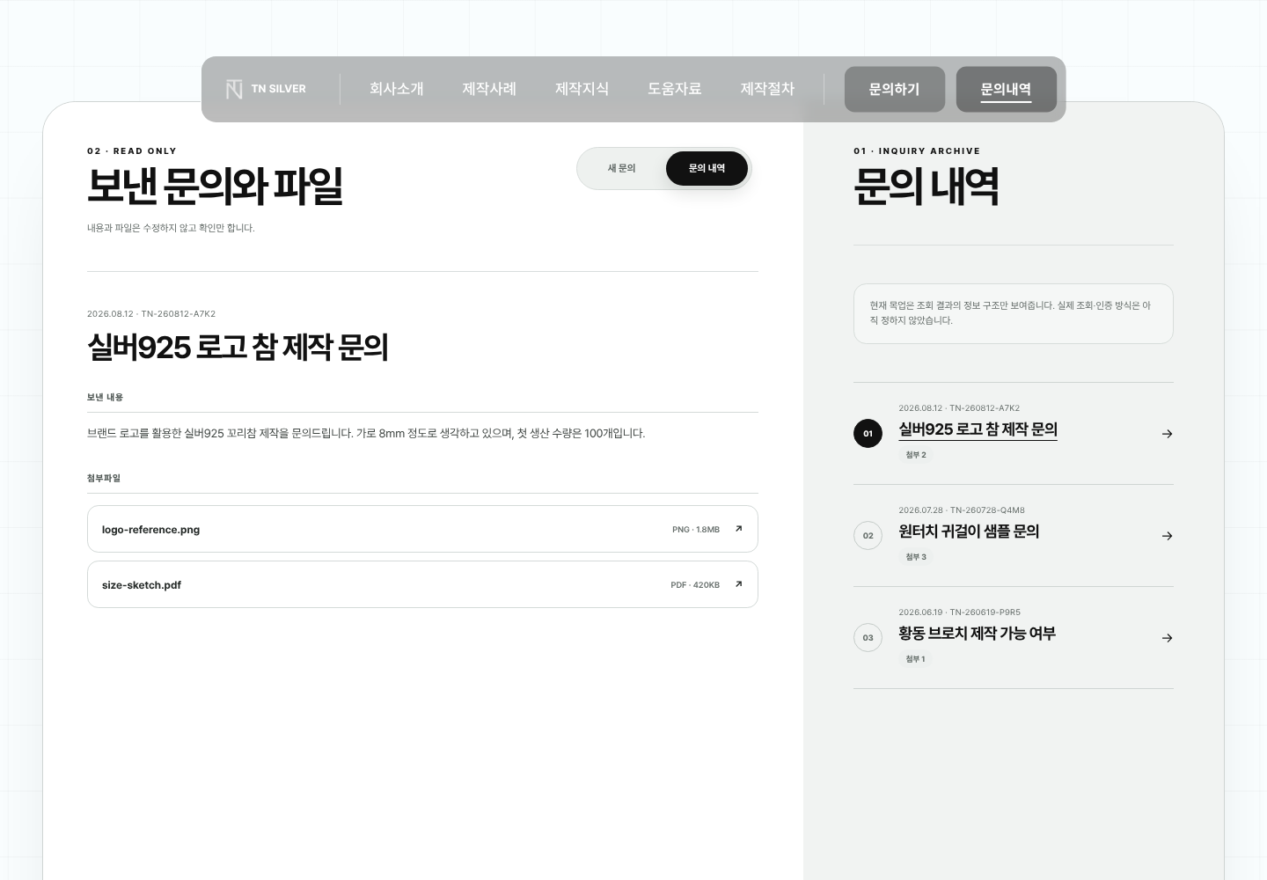Open the 원터치 귀걸이 샘플 문의 inquiry title
Image resolution: width=1267 pixels, height=880 pixels.
[x=969, y=532]
